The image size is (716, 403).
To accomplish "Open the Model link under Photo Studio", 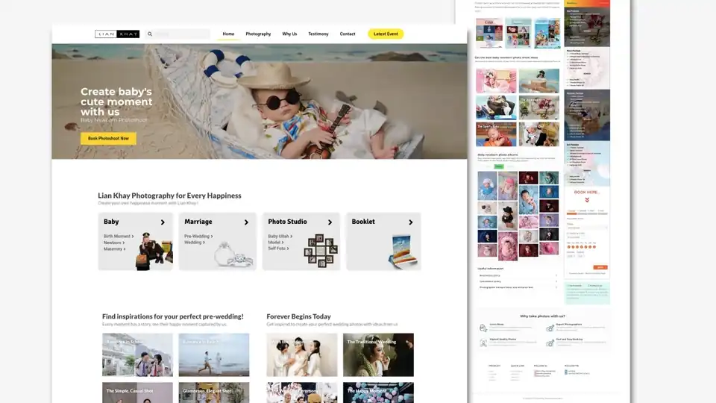I will (275, 242).
